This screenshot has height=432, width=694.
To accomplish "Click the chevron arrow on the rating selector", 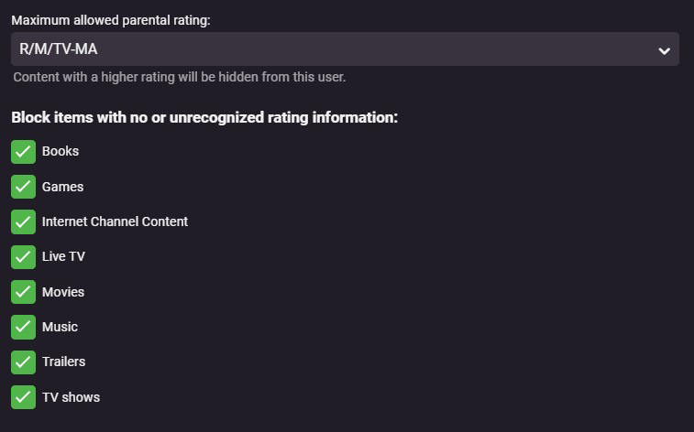I will (x=665, y=50).
